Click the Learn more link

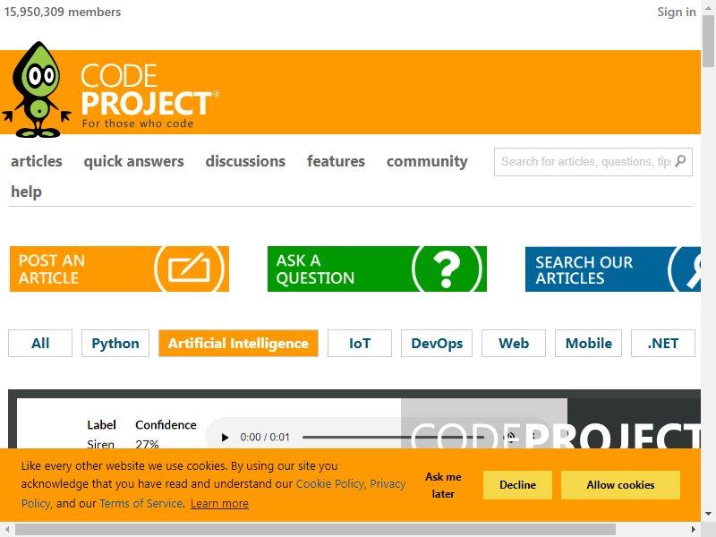click(x=219, y=503)
